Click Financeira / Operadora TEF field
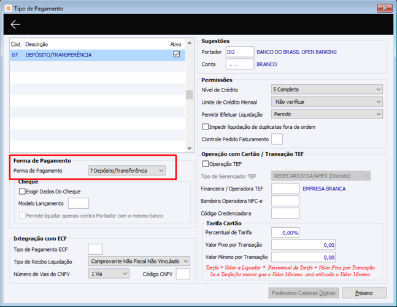The image size is (397, 307). [285, 188]
